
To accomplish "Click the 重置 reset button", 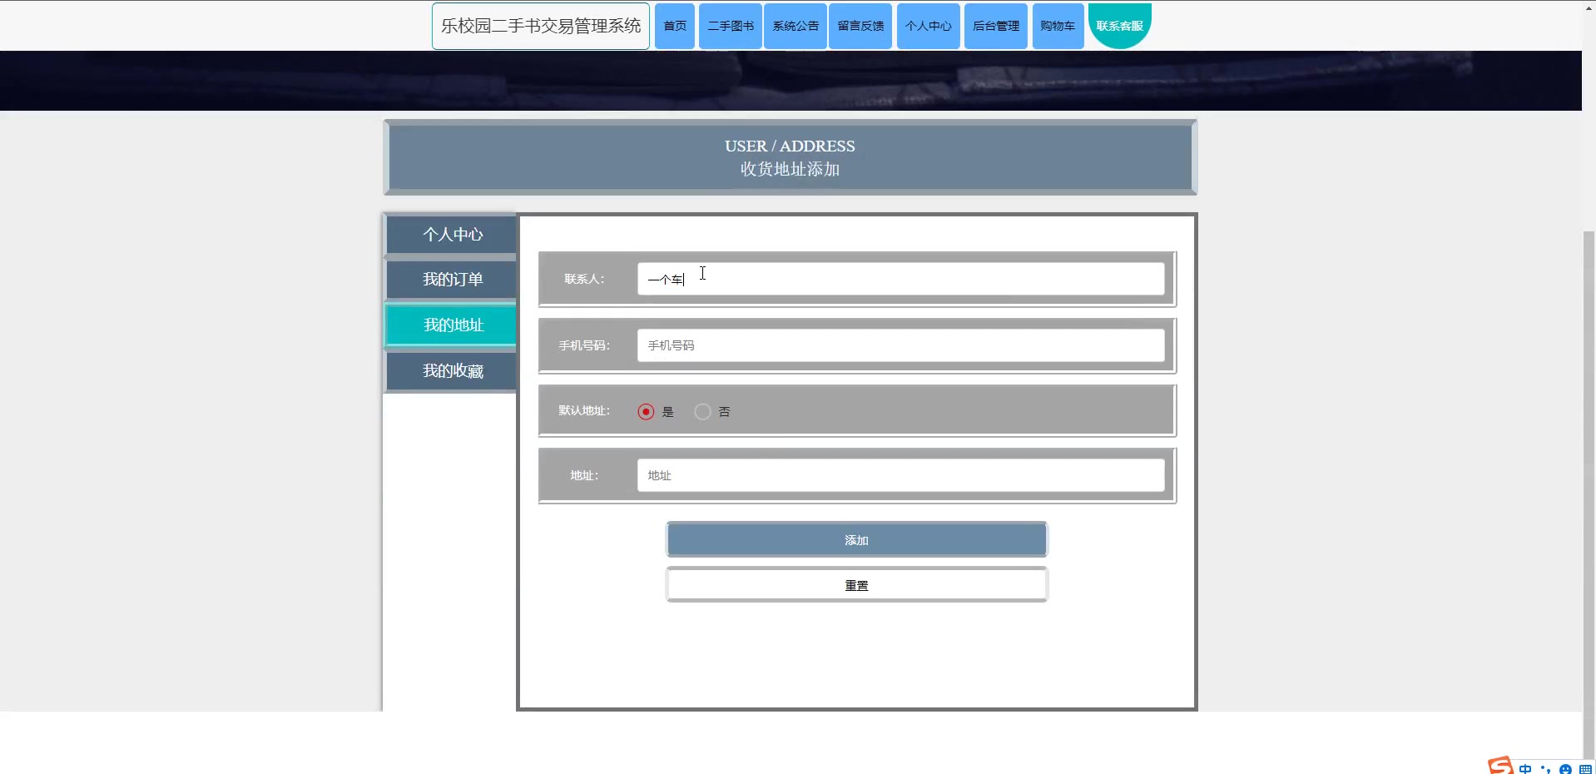I will (x=856, y=585).
